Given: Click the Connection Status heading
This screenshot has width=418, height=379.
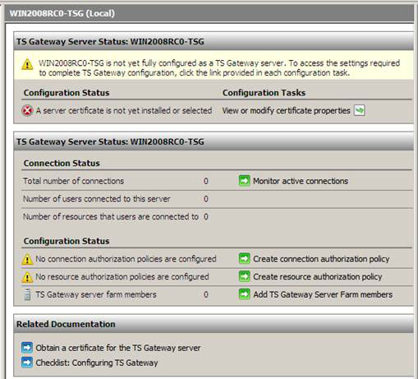Looking at the screenshot, I should click(x=62, y=163).
